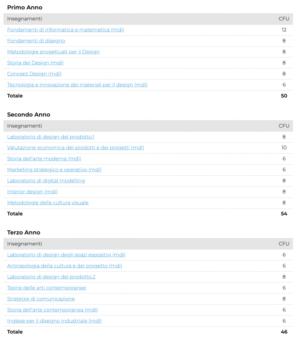Select Teorie delle arti contemporanee link
This screenshot has width=297, height=340.
tap(46, 288)
